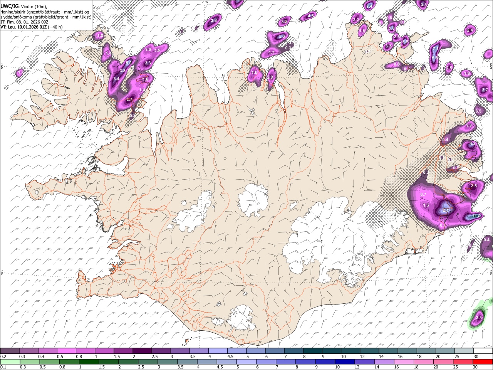The width and height of the screenshot is (493, 370).
Task: Click the white Hofsjökull glacier in central Iceland
Action: pyautogui.click(x=253, y=199)
